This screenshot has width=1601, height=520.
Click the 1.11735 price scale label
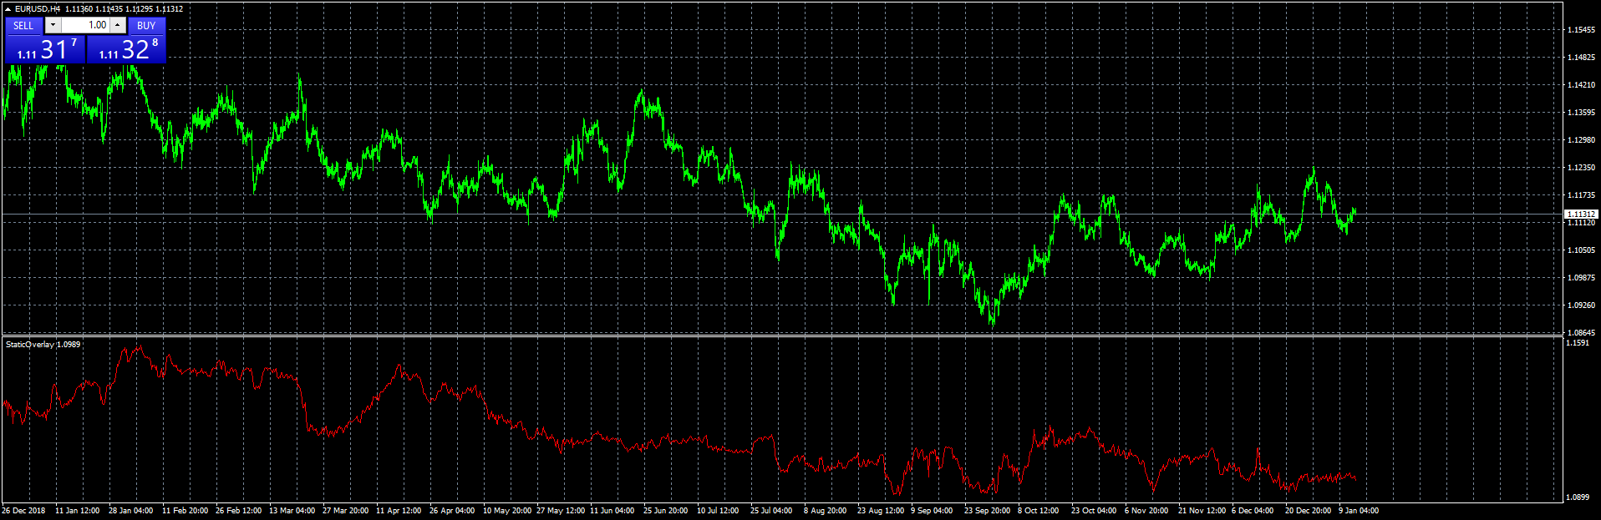(x=1581, y=195)
